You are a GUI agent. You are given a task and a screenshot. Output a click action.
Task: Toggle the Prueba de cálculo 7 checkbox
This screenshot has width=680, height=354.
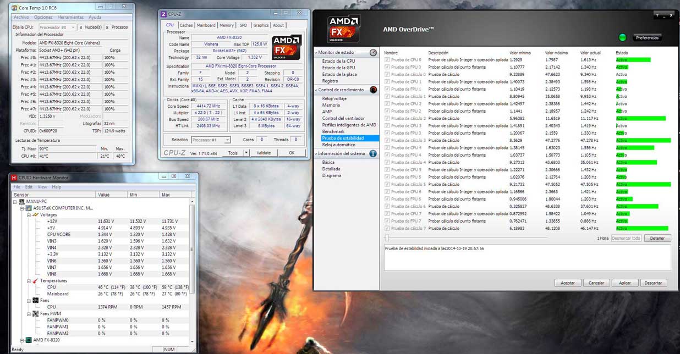(387, 228)
